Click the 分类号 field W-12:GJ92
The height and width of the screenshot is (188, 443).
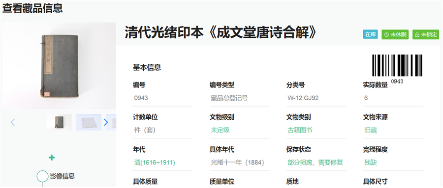tap(316, 98)
